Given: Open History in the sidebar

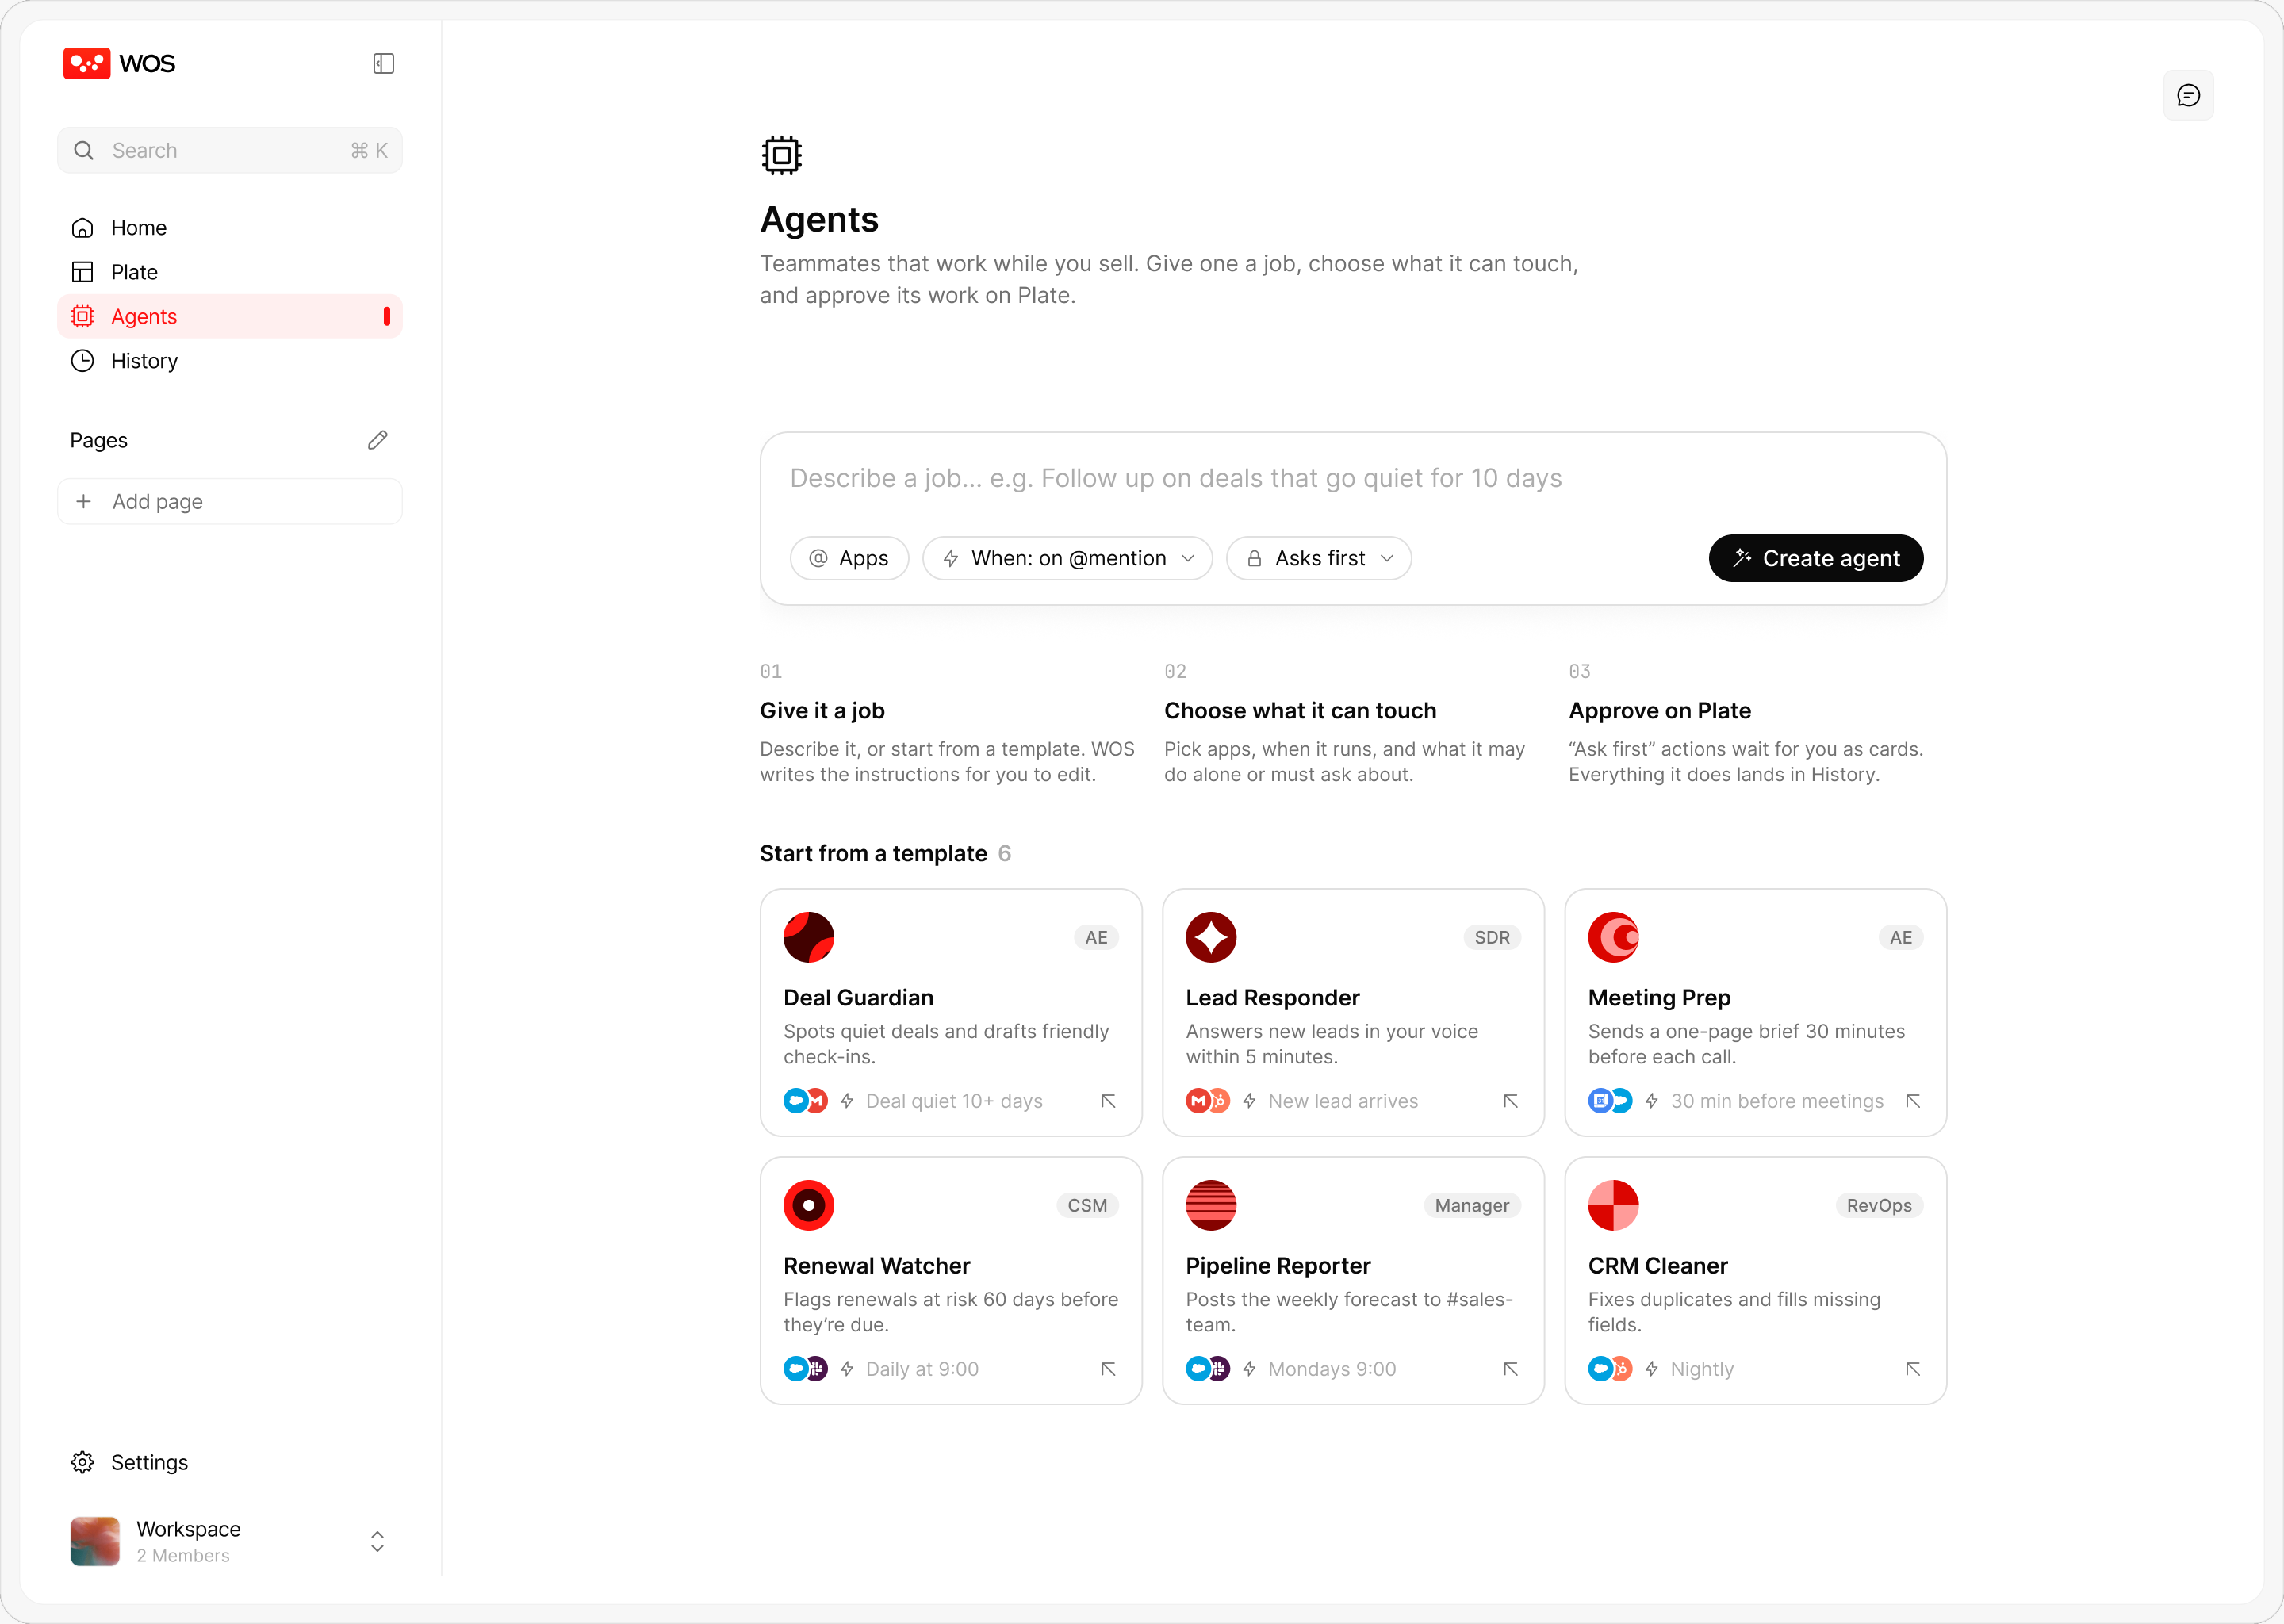Looking at the screenshot, I should click(230, 361).
